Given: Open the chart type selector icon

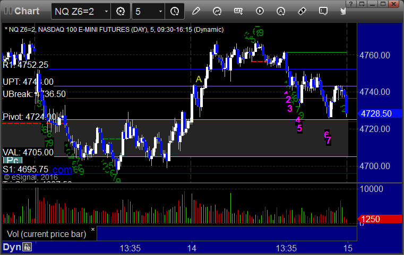Looking at the screenshot, I should [x=217, y=11].
